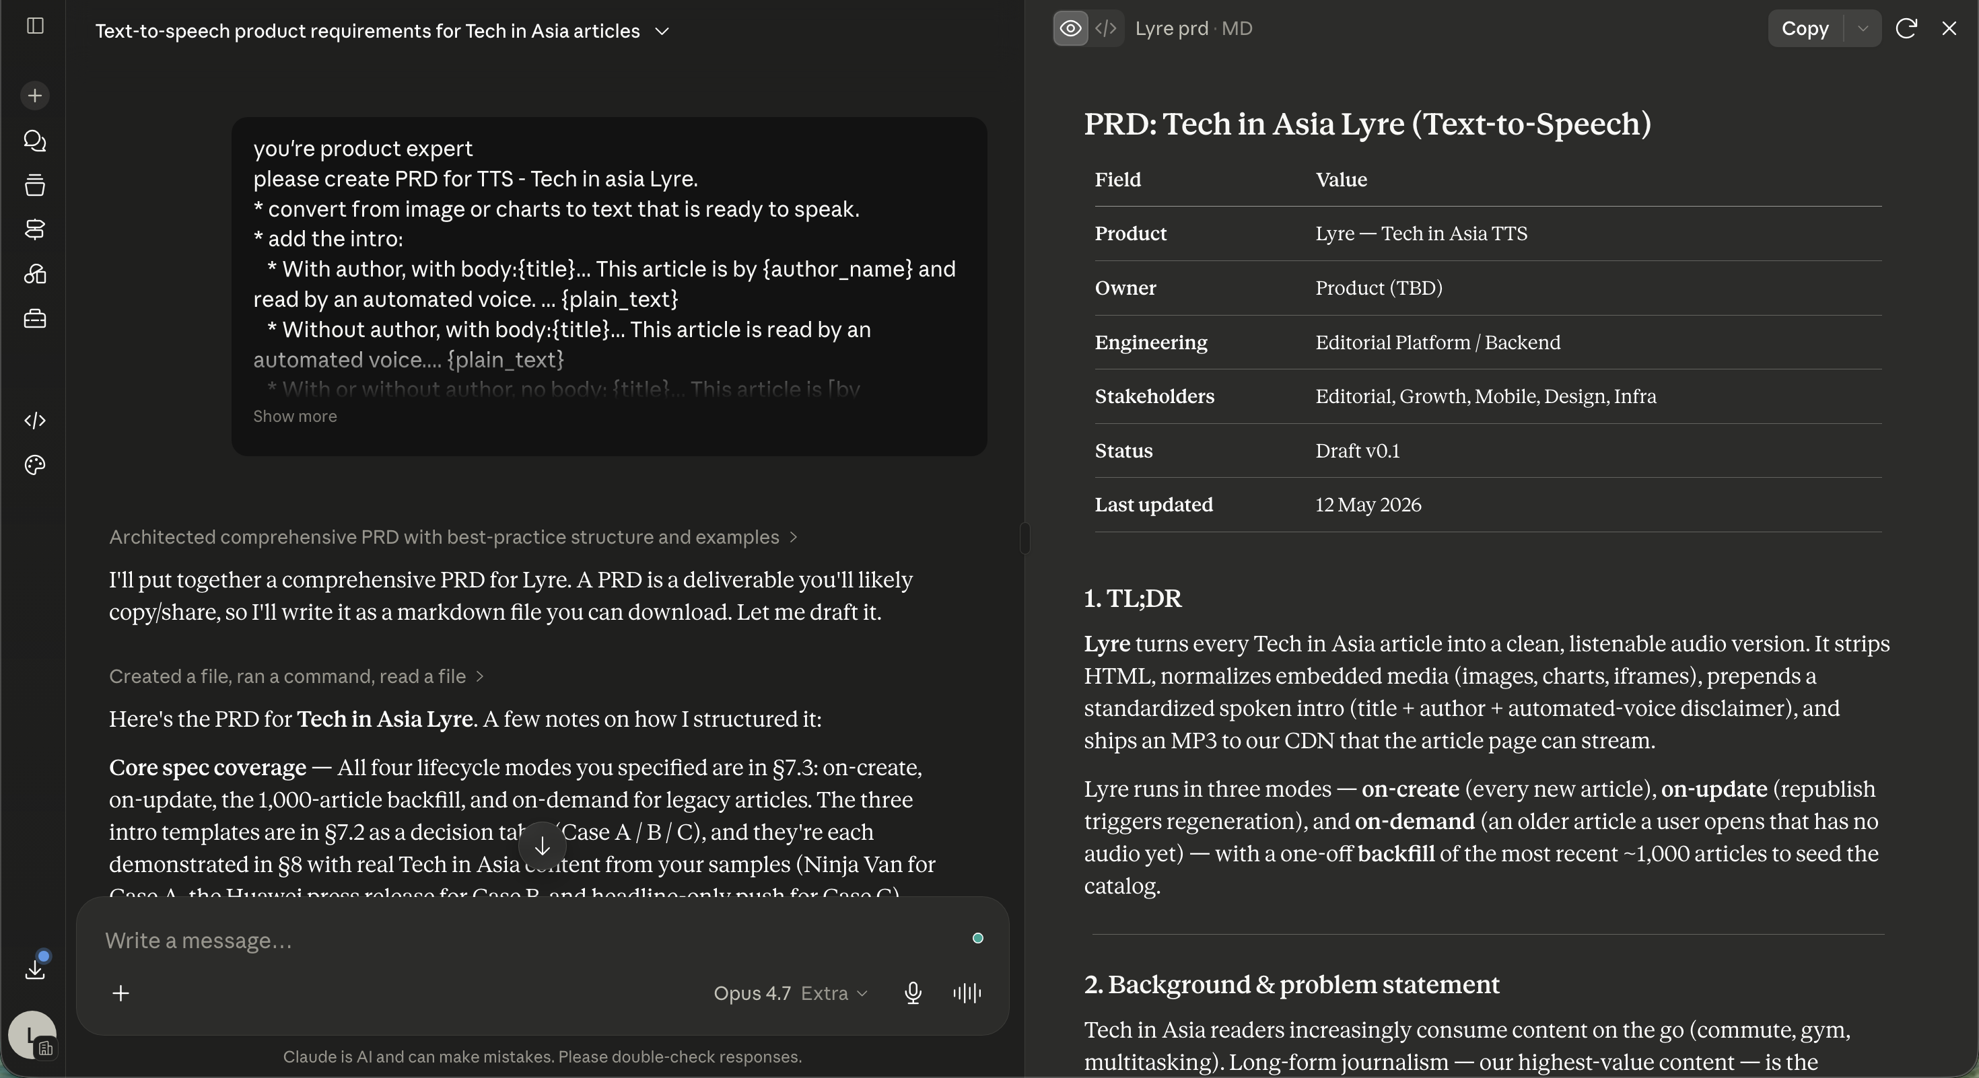The image size is (1979, 1078).
Task: Collapse the sidebar panel icon
Action: click(35, 26)
